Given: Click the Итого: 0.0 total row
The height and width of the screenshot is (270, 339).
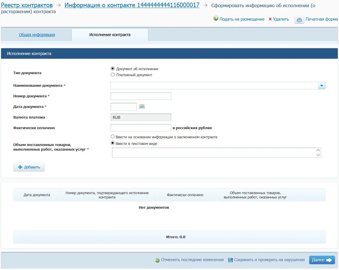Looking at the screenshot, I should coord(170,237).
